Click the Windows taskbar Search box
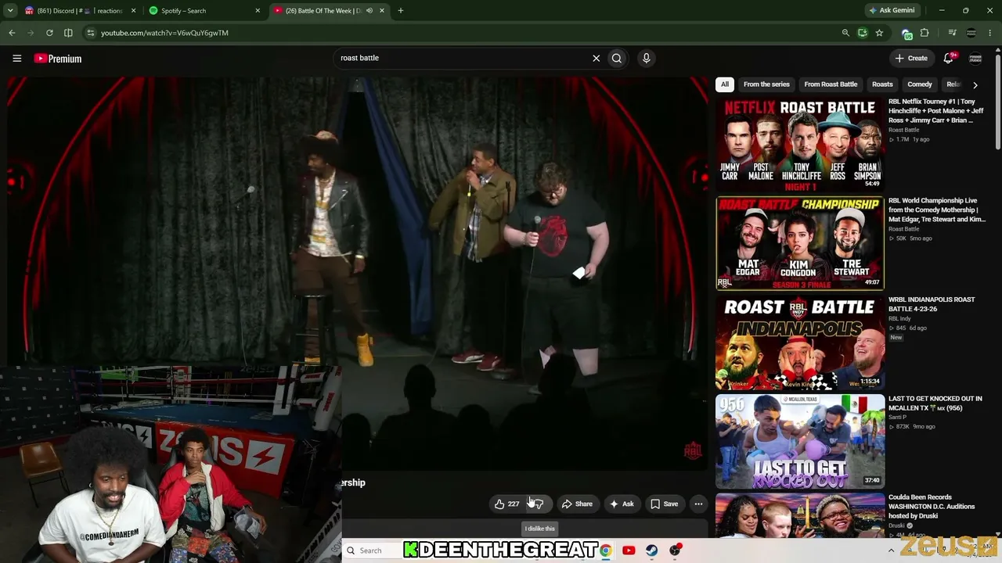Viewport: 1002px width, 563px height. [371, 550]
